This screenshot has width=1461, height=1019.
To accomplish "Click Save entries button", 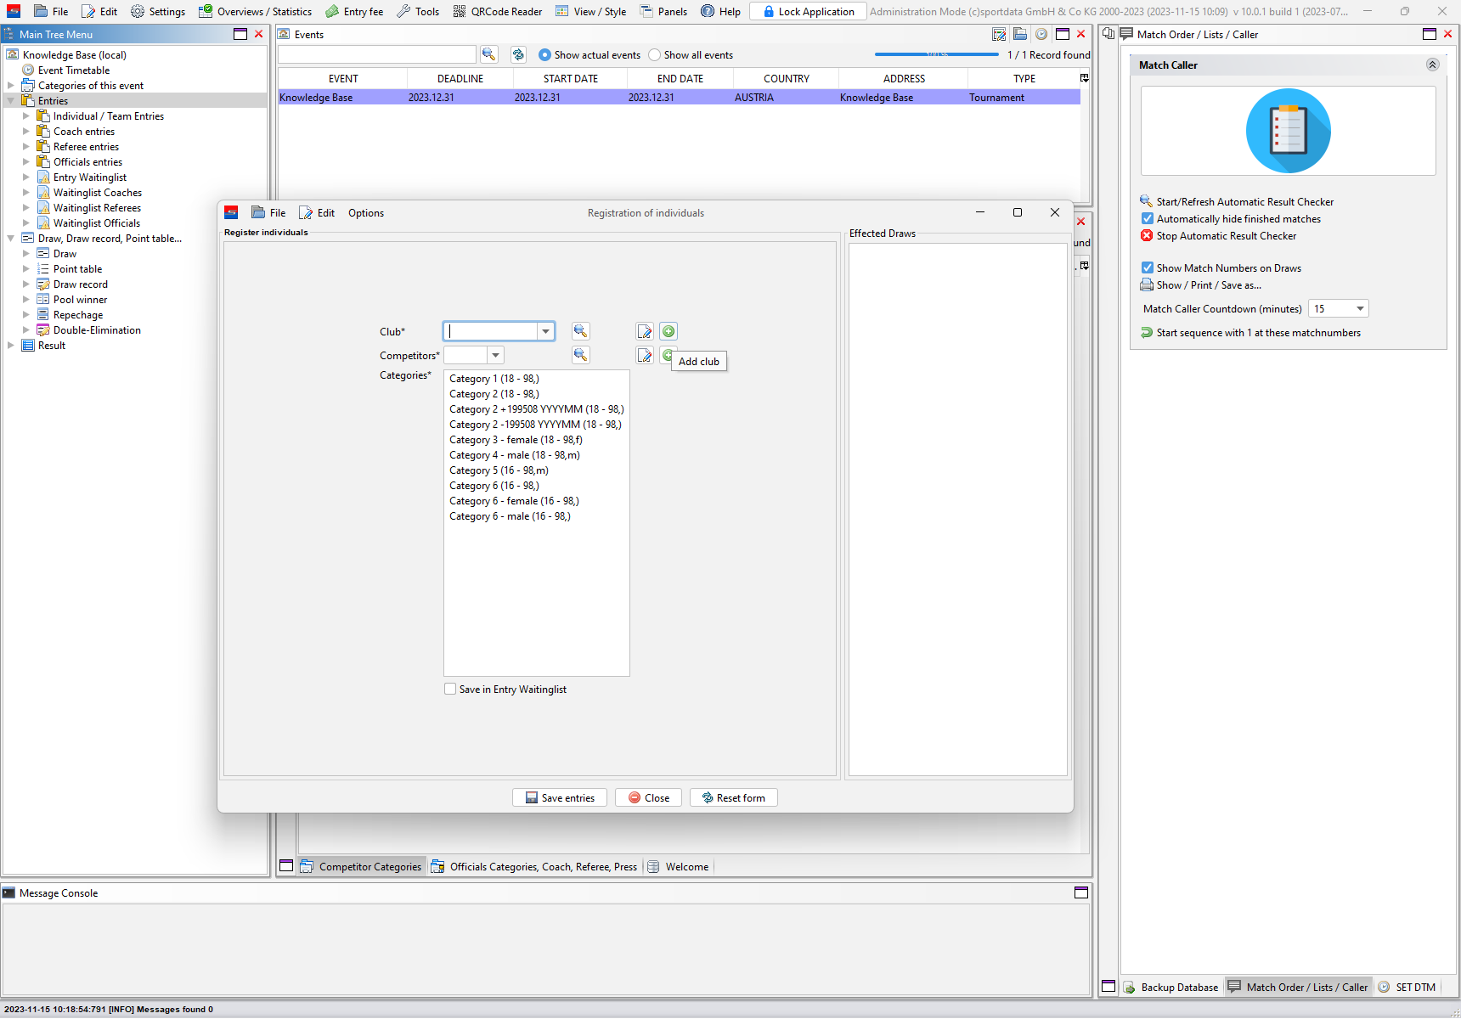I will tap(560, 797).
